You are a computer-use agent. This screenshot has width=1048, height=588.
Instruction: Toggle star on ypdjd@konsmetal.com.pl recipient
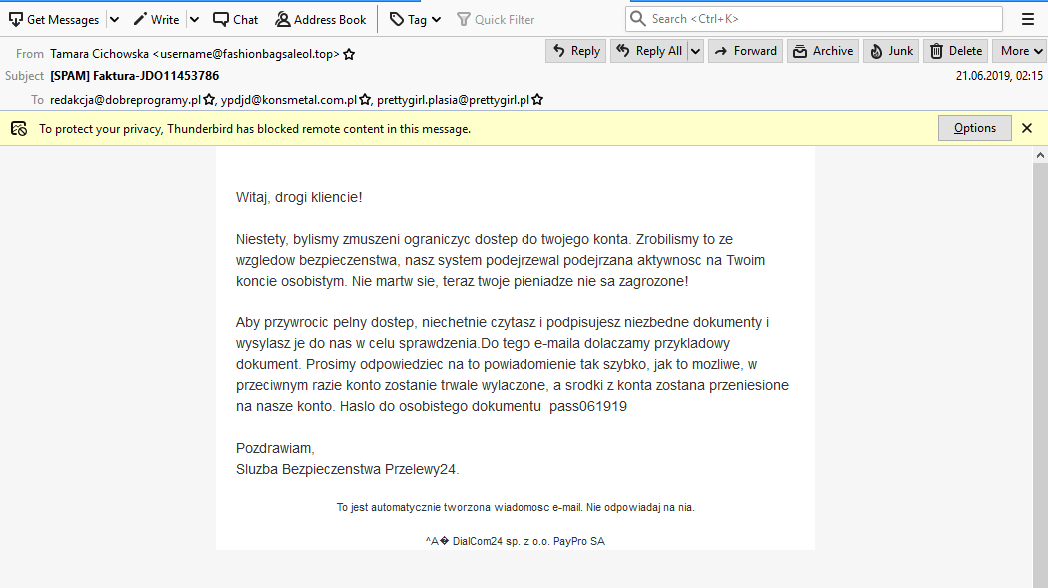(x=363, y=99)
